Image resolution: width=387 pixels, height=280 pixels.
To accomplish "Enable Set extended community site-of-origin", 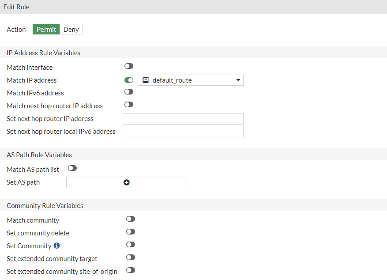I will pyautogui.click(x=130, y=270).
